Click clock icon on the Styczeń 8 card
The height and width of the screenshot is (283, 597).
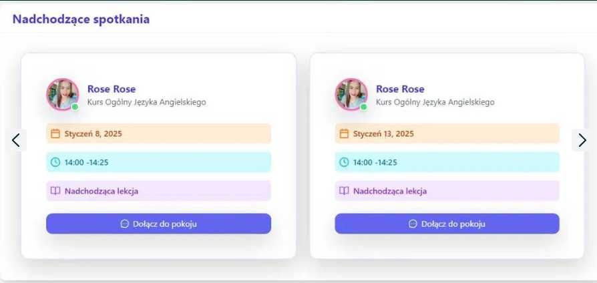[x=55, y=162]
